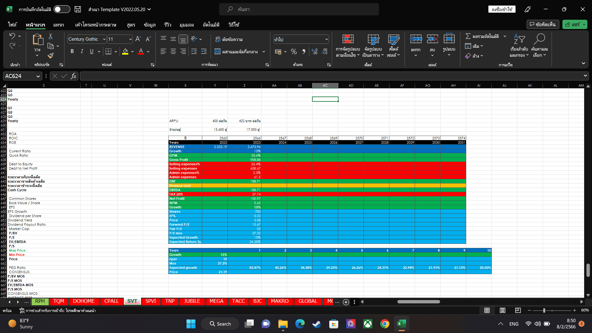
Task: Click the Format Painter brush icon
Action: [51, 55]
